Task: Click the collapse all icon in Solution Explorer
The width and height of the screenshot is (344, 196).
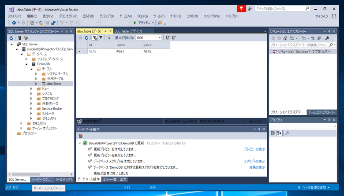Action: click(x=319, y=38)
